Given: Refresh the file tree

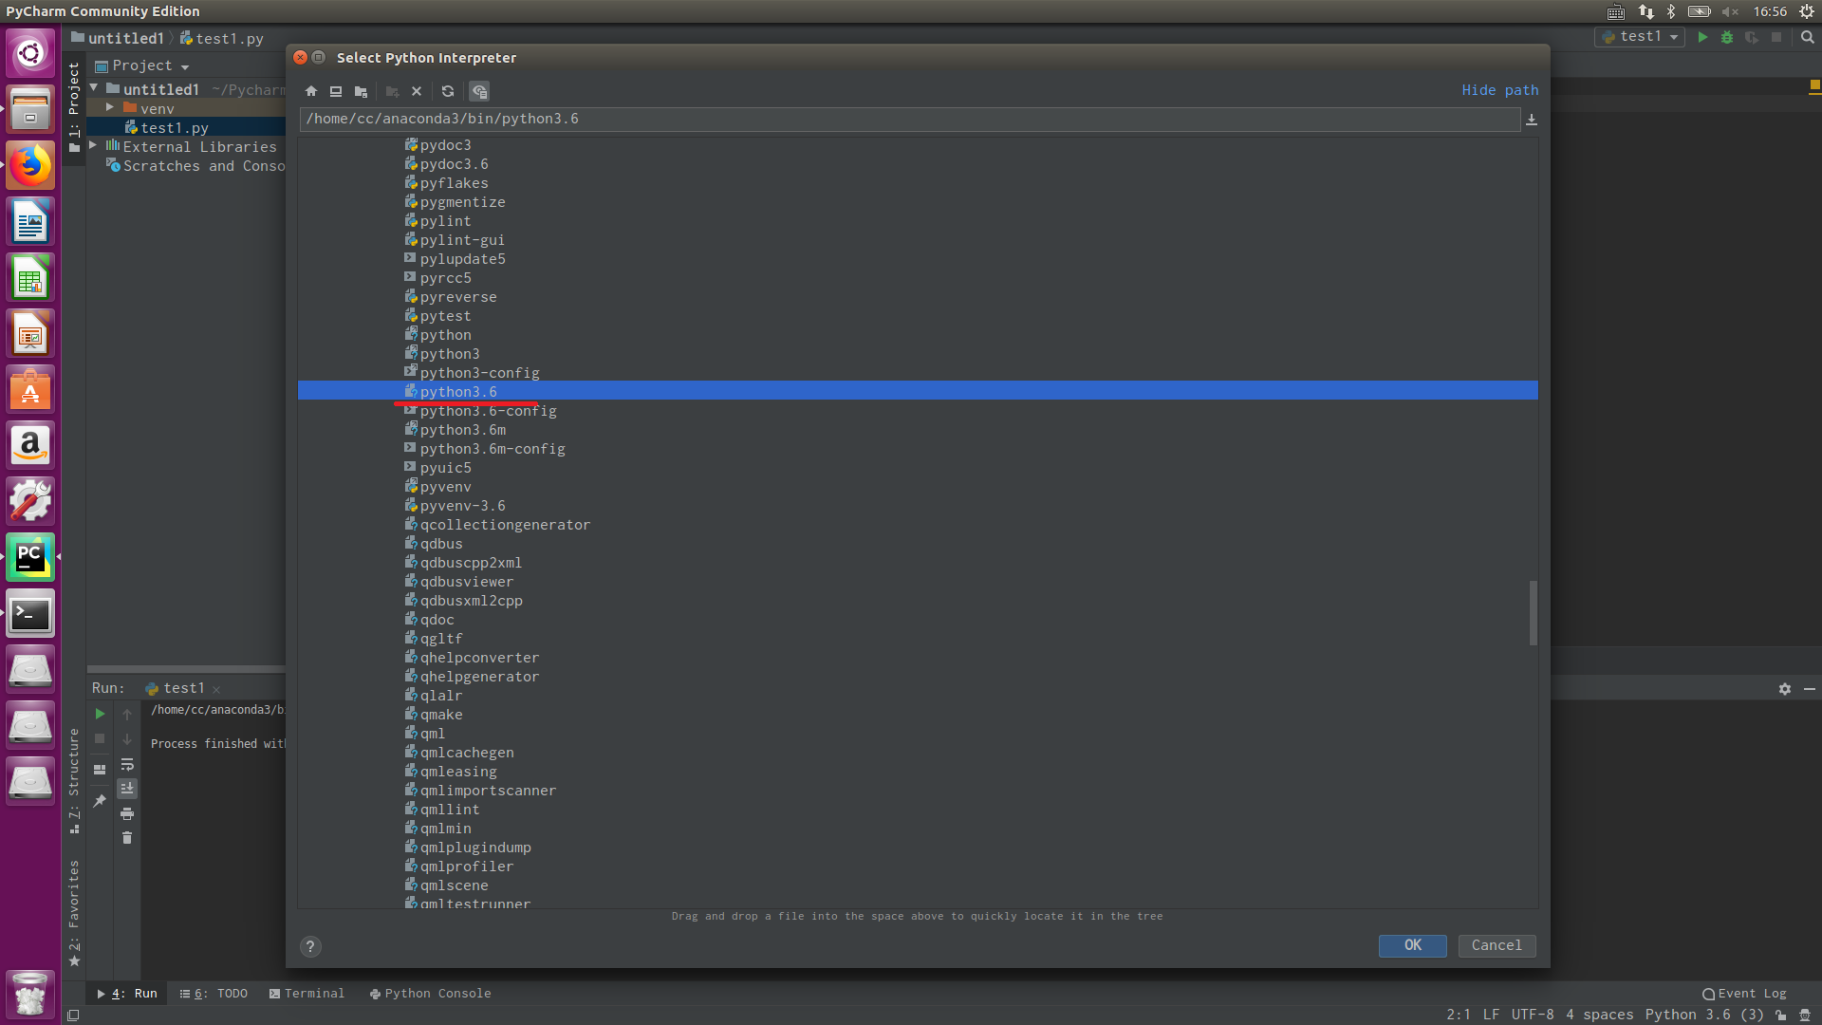Looking at the screenshot, I should [x=448, y=91].
